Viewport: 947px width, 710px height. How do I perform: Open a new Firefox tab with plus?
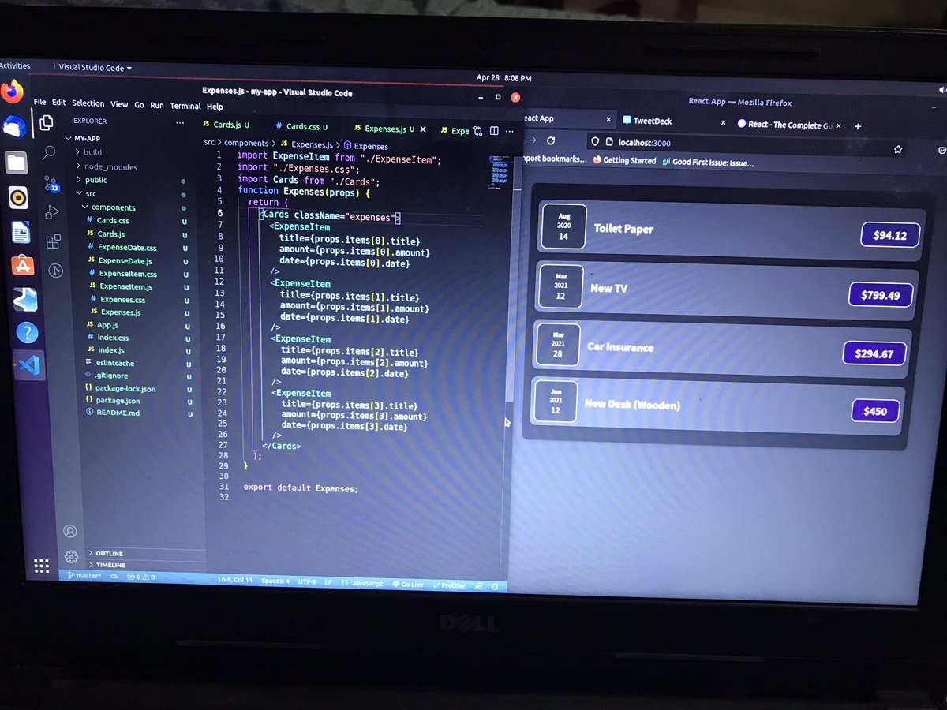[x=858, y=126]
